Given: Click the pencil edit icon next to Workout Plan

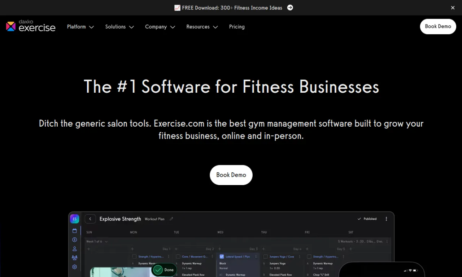Looking at the screenshot, I should [x=171, y=219].
